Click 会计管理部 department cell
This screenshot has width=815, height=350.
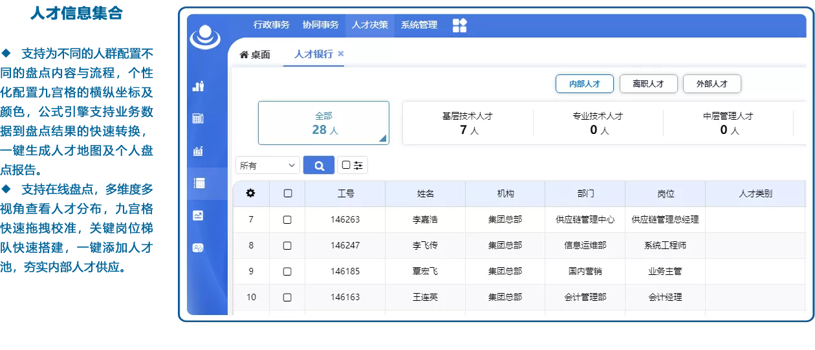[x=585, y=298]
